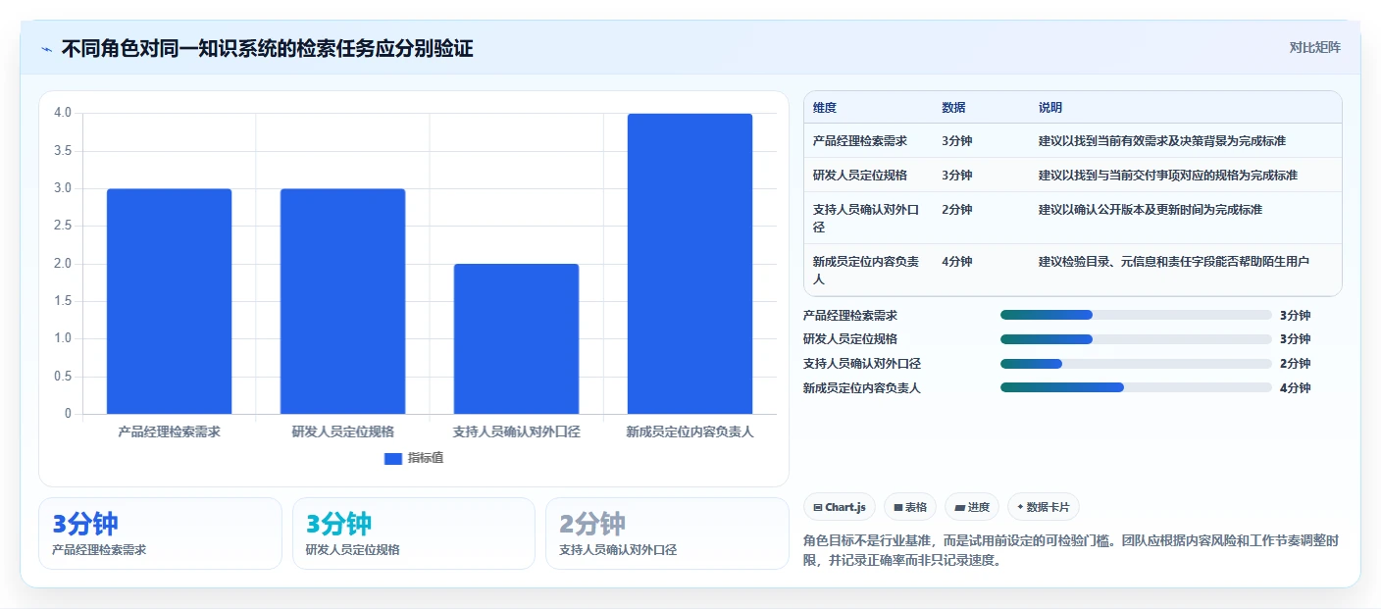1381x609 pixels.
Task: Click description 建议以确认公开版本及更新时间为完成标准
Action: pyautogui.click(x=1151, y=210)
